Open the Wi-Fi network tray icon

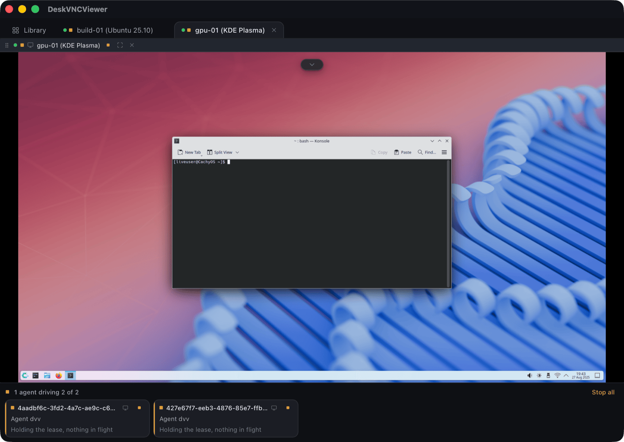coord(557,375)
